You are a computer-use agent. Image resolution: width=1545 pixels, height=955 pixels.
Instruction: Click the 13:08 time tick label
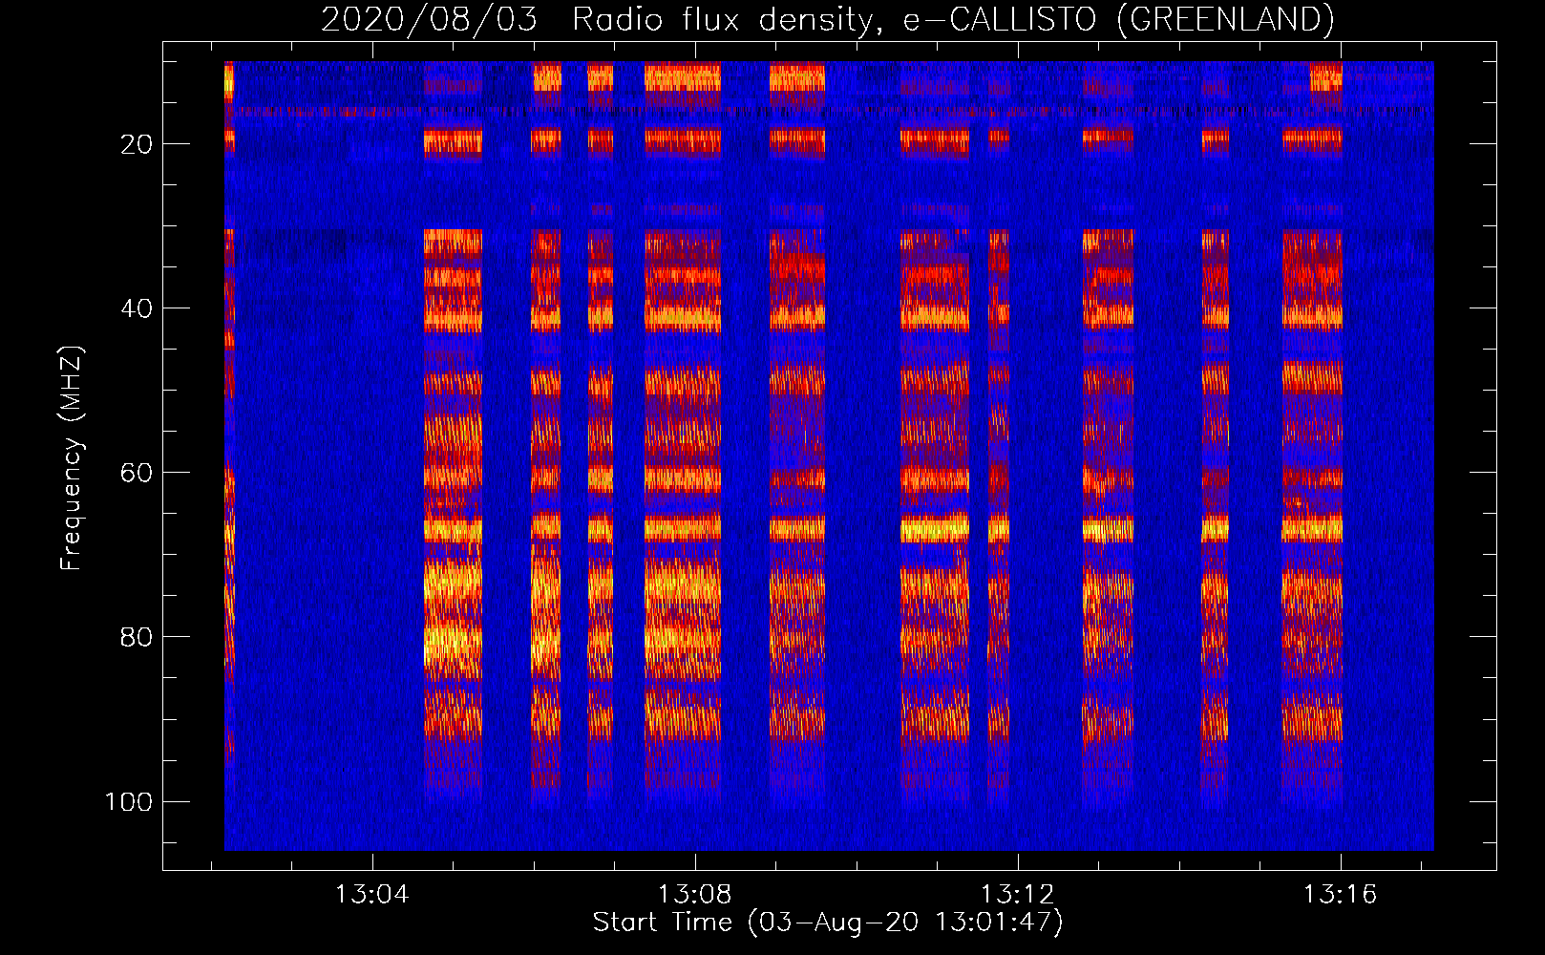[x=694, y=895]
